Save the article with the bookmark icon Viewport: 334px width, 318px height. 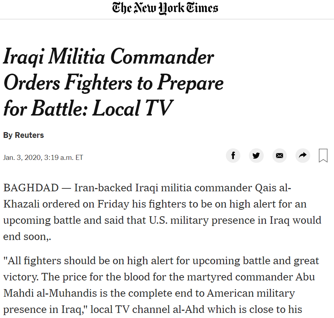[323, 156]
